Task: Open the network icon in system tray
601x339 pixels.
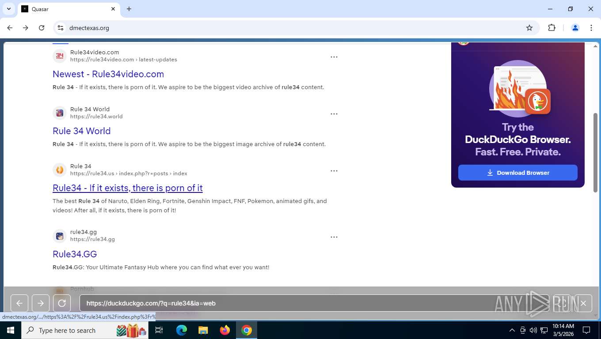Action: tap(544, 330)
